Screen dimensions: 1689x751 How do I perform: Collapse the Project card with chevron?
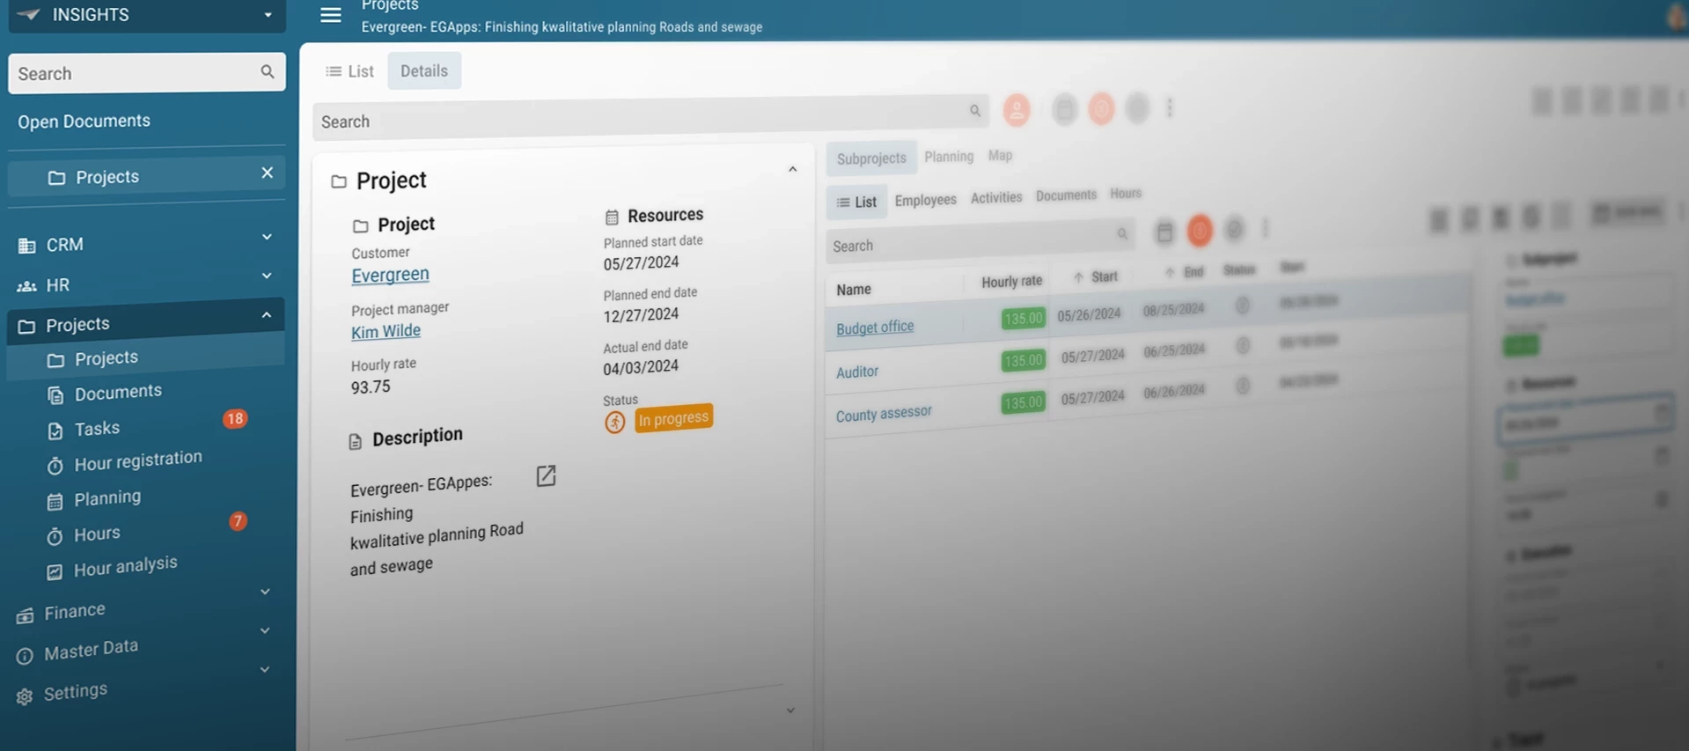coord(792,169)
